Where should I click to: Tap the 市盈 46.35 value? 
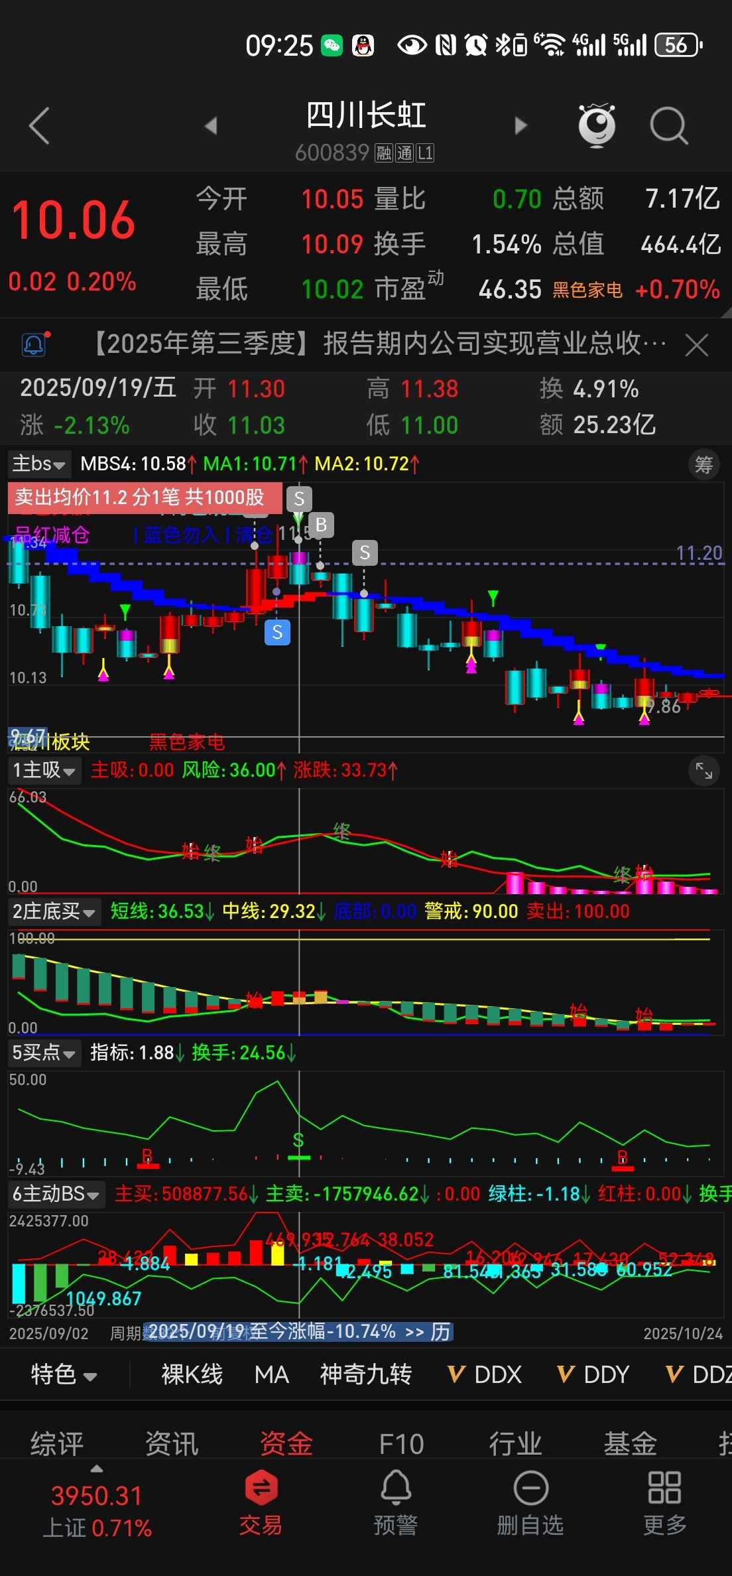pos(510,289)
